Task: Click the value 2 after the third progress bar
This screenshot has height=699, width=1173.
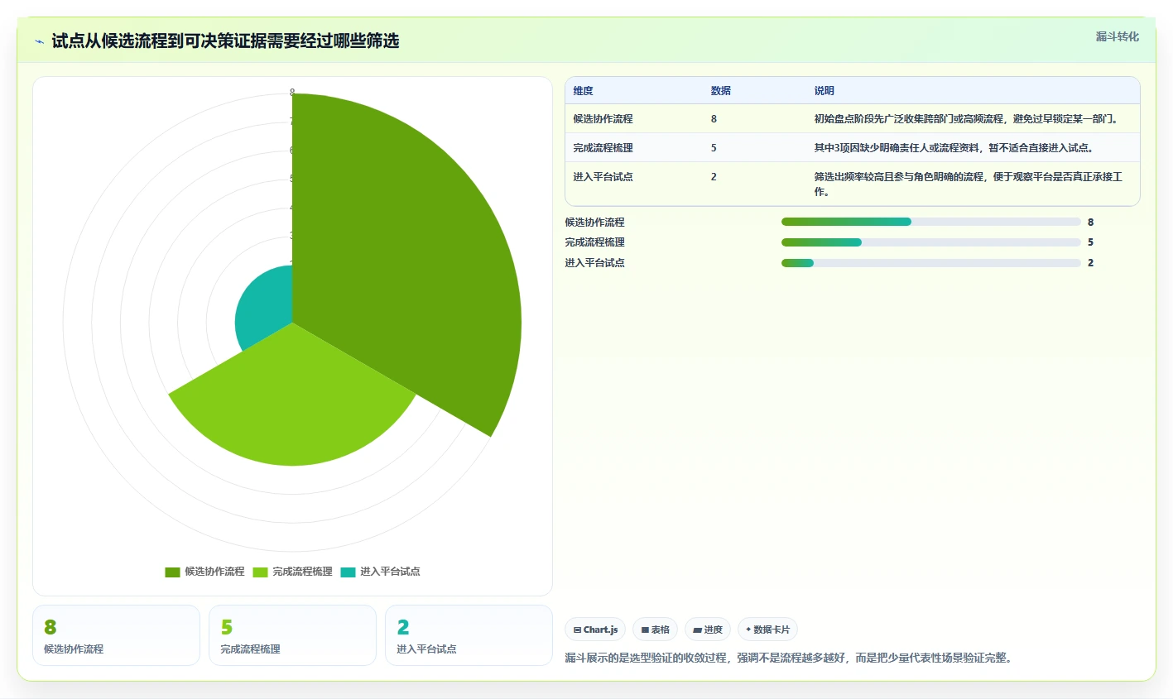Action: tap(1090, 263)
